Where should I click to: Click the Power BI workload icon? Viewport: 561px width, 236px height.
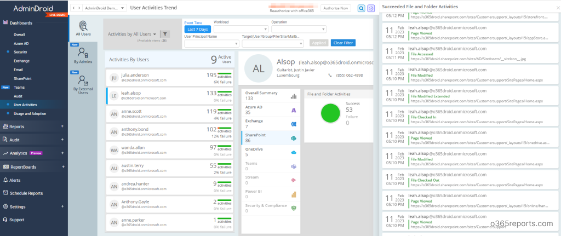(294, 194)
